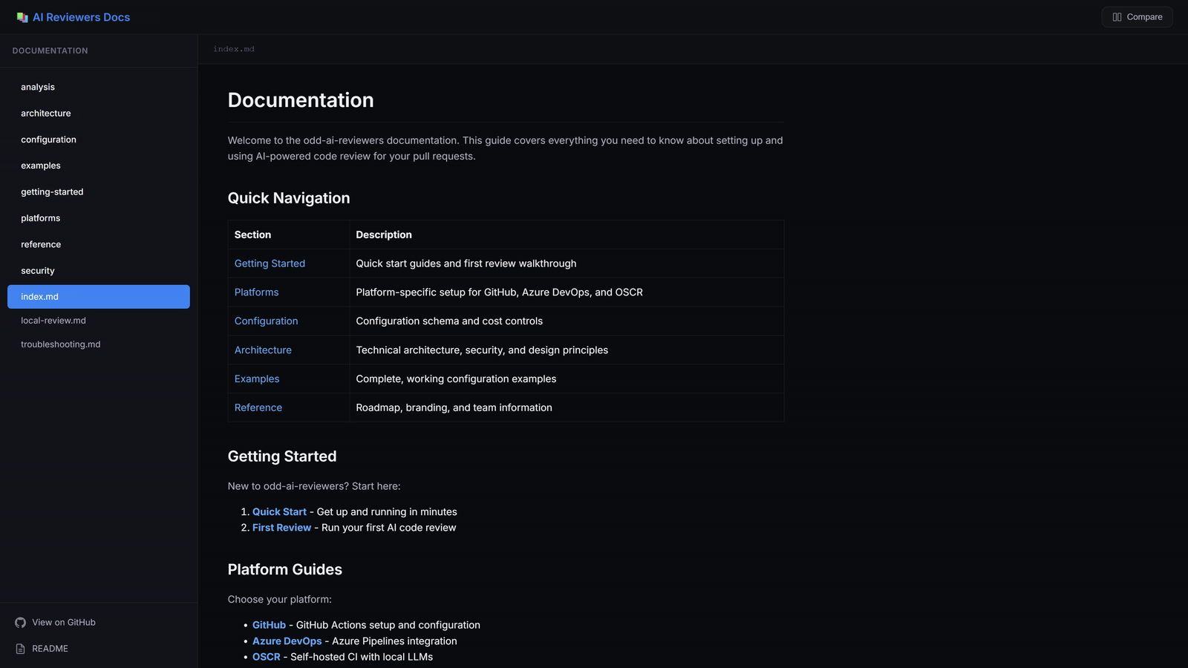Screen dimensions: 1188x668
Task: Follow the Platforms table link
Action: coord(256,292)
